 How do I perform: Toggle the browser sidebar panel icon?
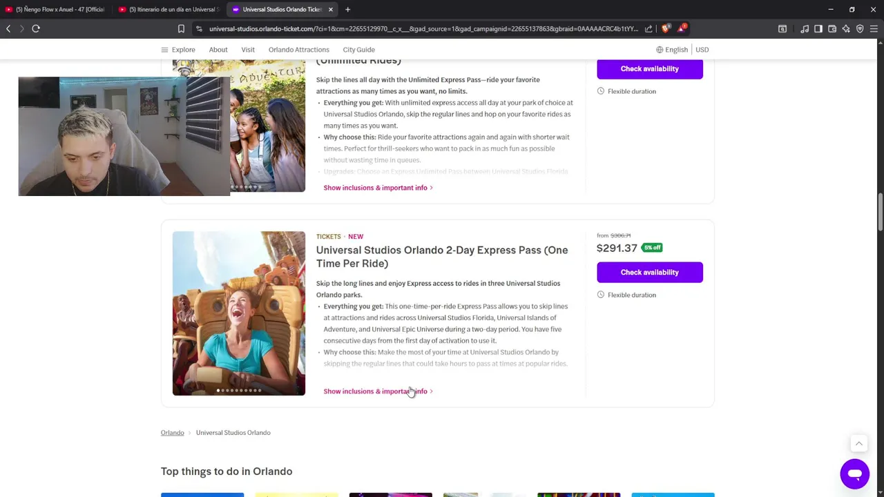point(818,29)
